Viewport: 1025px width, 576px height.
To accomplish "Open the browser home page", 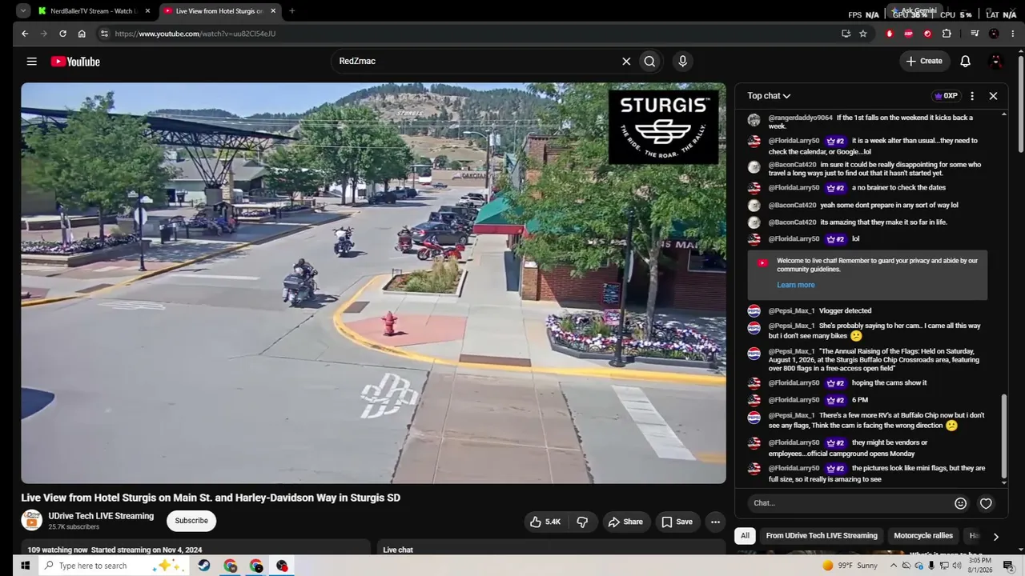I will coord(82,34).
